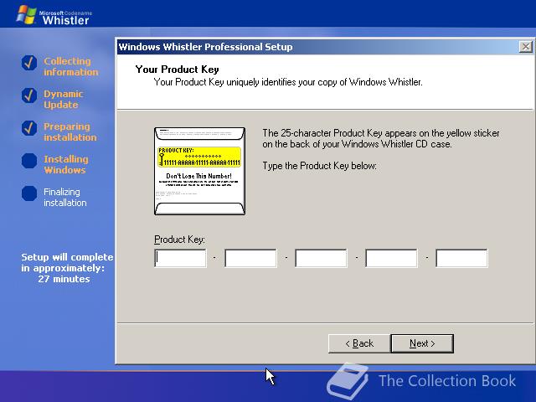Select the second Product Key box

click(250, 258)
